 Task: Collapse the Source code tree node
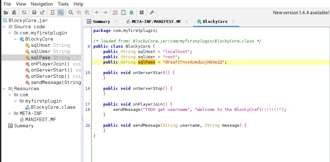tap(4, 27)
